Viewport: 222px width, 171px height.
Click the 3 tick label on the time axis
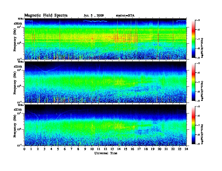(x=45, y=149)
